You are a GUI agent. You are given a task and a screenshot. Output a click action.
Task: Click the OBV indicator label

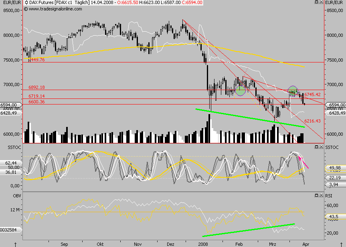[17, 196]
